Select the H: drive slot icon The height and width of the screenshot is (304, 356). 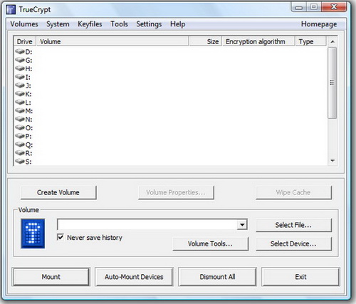pyautogui.click(x=20, y=68)
